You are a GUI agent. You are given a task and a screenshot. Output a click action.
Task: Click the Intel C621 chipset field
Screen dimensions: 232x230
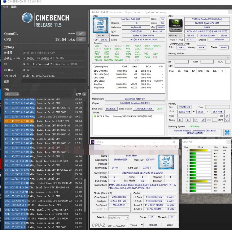135,103
